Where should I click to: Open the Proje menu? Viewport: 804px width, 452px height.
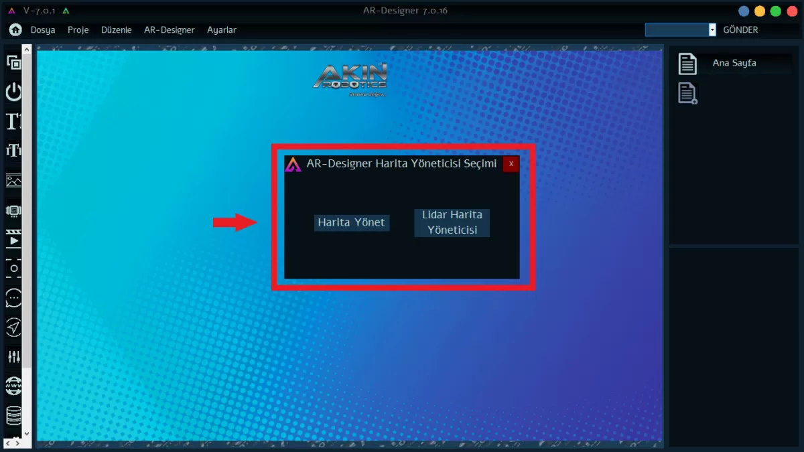pyautogui.click(x=78, y=30)
